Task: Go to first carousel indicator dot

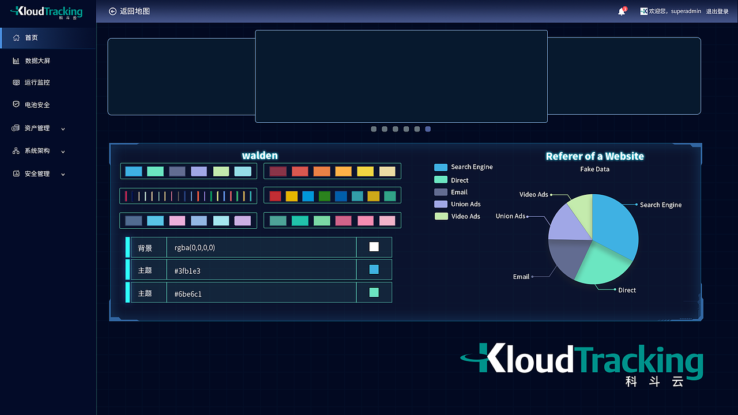Action: (x=374, y=129)
